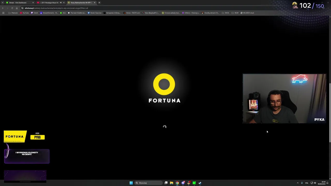This screenshot has height=186, width=331.
Task: Open the Fortuna zakłady bukmacherskie bookmark
Action: [x=171, y=13]
